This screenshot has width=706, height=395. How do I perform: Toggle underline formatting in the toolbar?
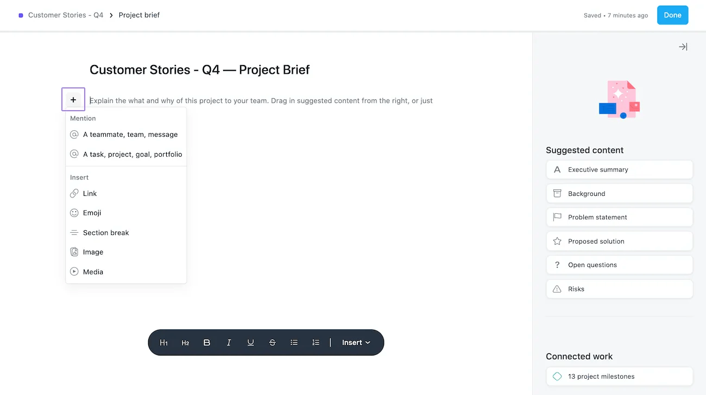pos(250,343)
